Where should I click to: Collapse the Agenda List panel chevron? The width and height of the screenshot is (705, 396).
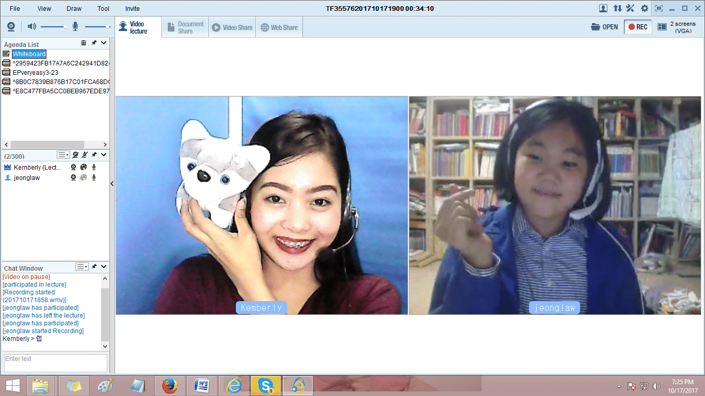point(104,43)
